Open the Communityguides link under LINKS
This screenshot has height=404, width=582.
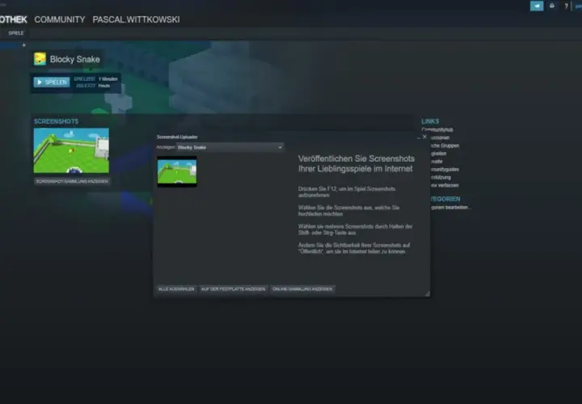tap(445, 169)
